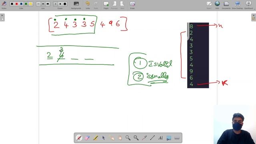This screenshot has height=144, width=256.
Task: Pick the medium eraser size
Action: (x=60, y=4)
